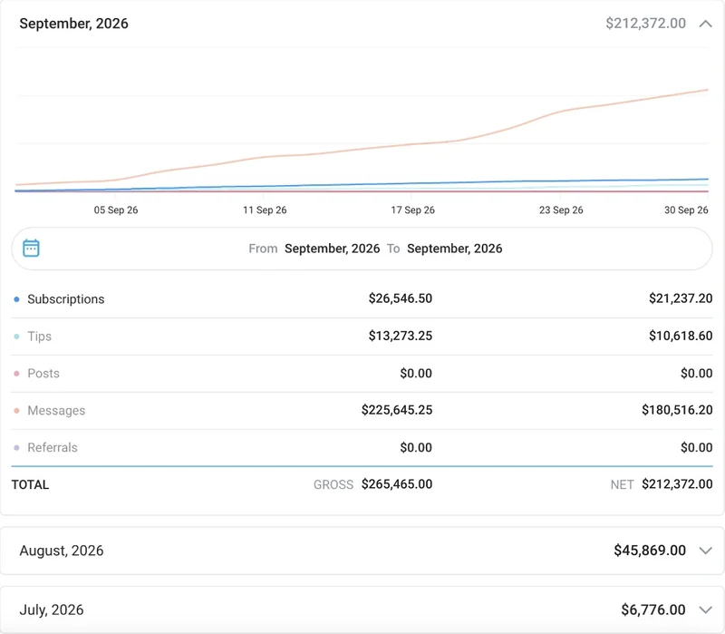Click Subscriptions gross value $26,546.50
725x634 pixels.
point(401,298)
